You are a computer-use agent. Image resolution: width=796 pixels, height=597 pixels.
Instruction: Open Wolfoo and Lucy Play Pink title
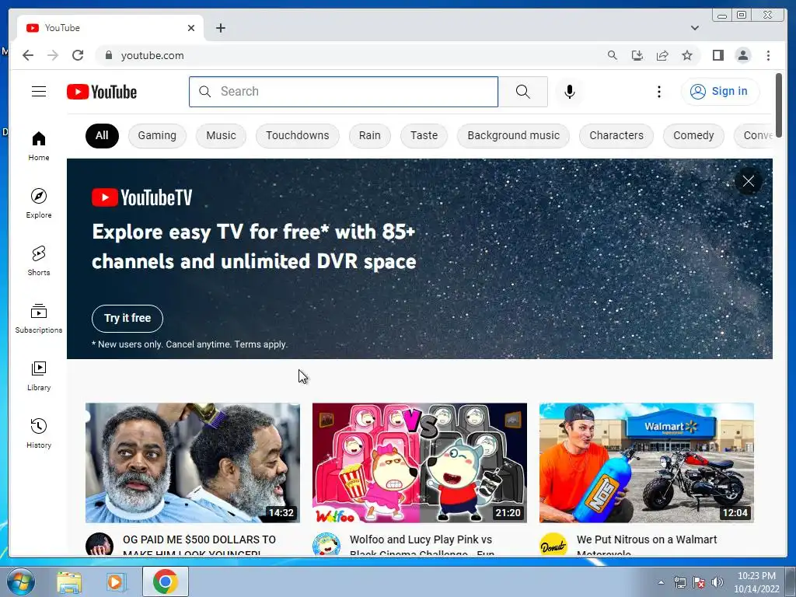click(422, 545)
